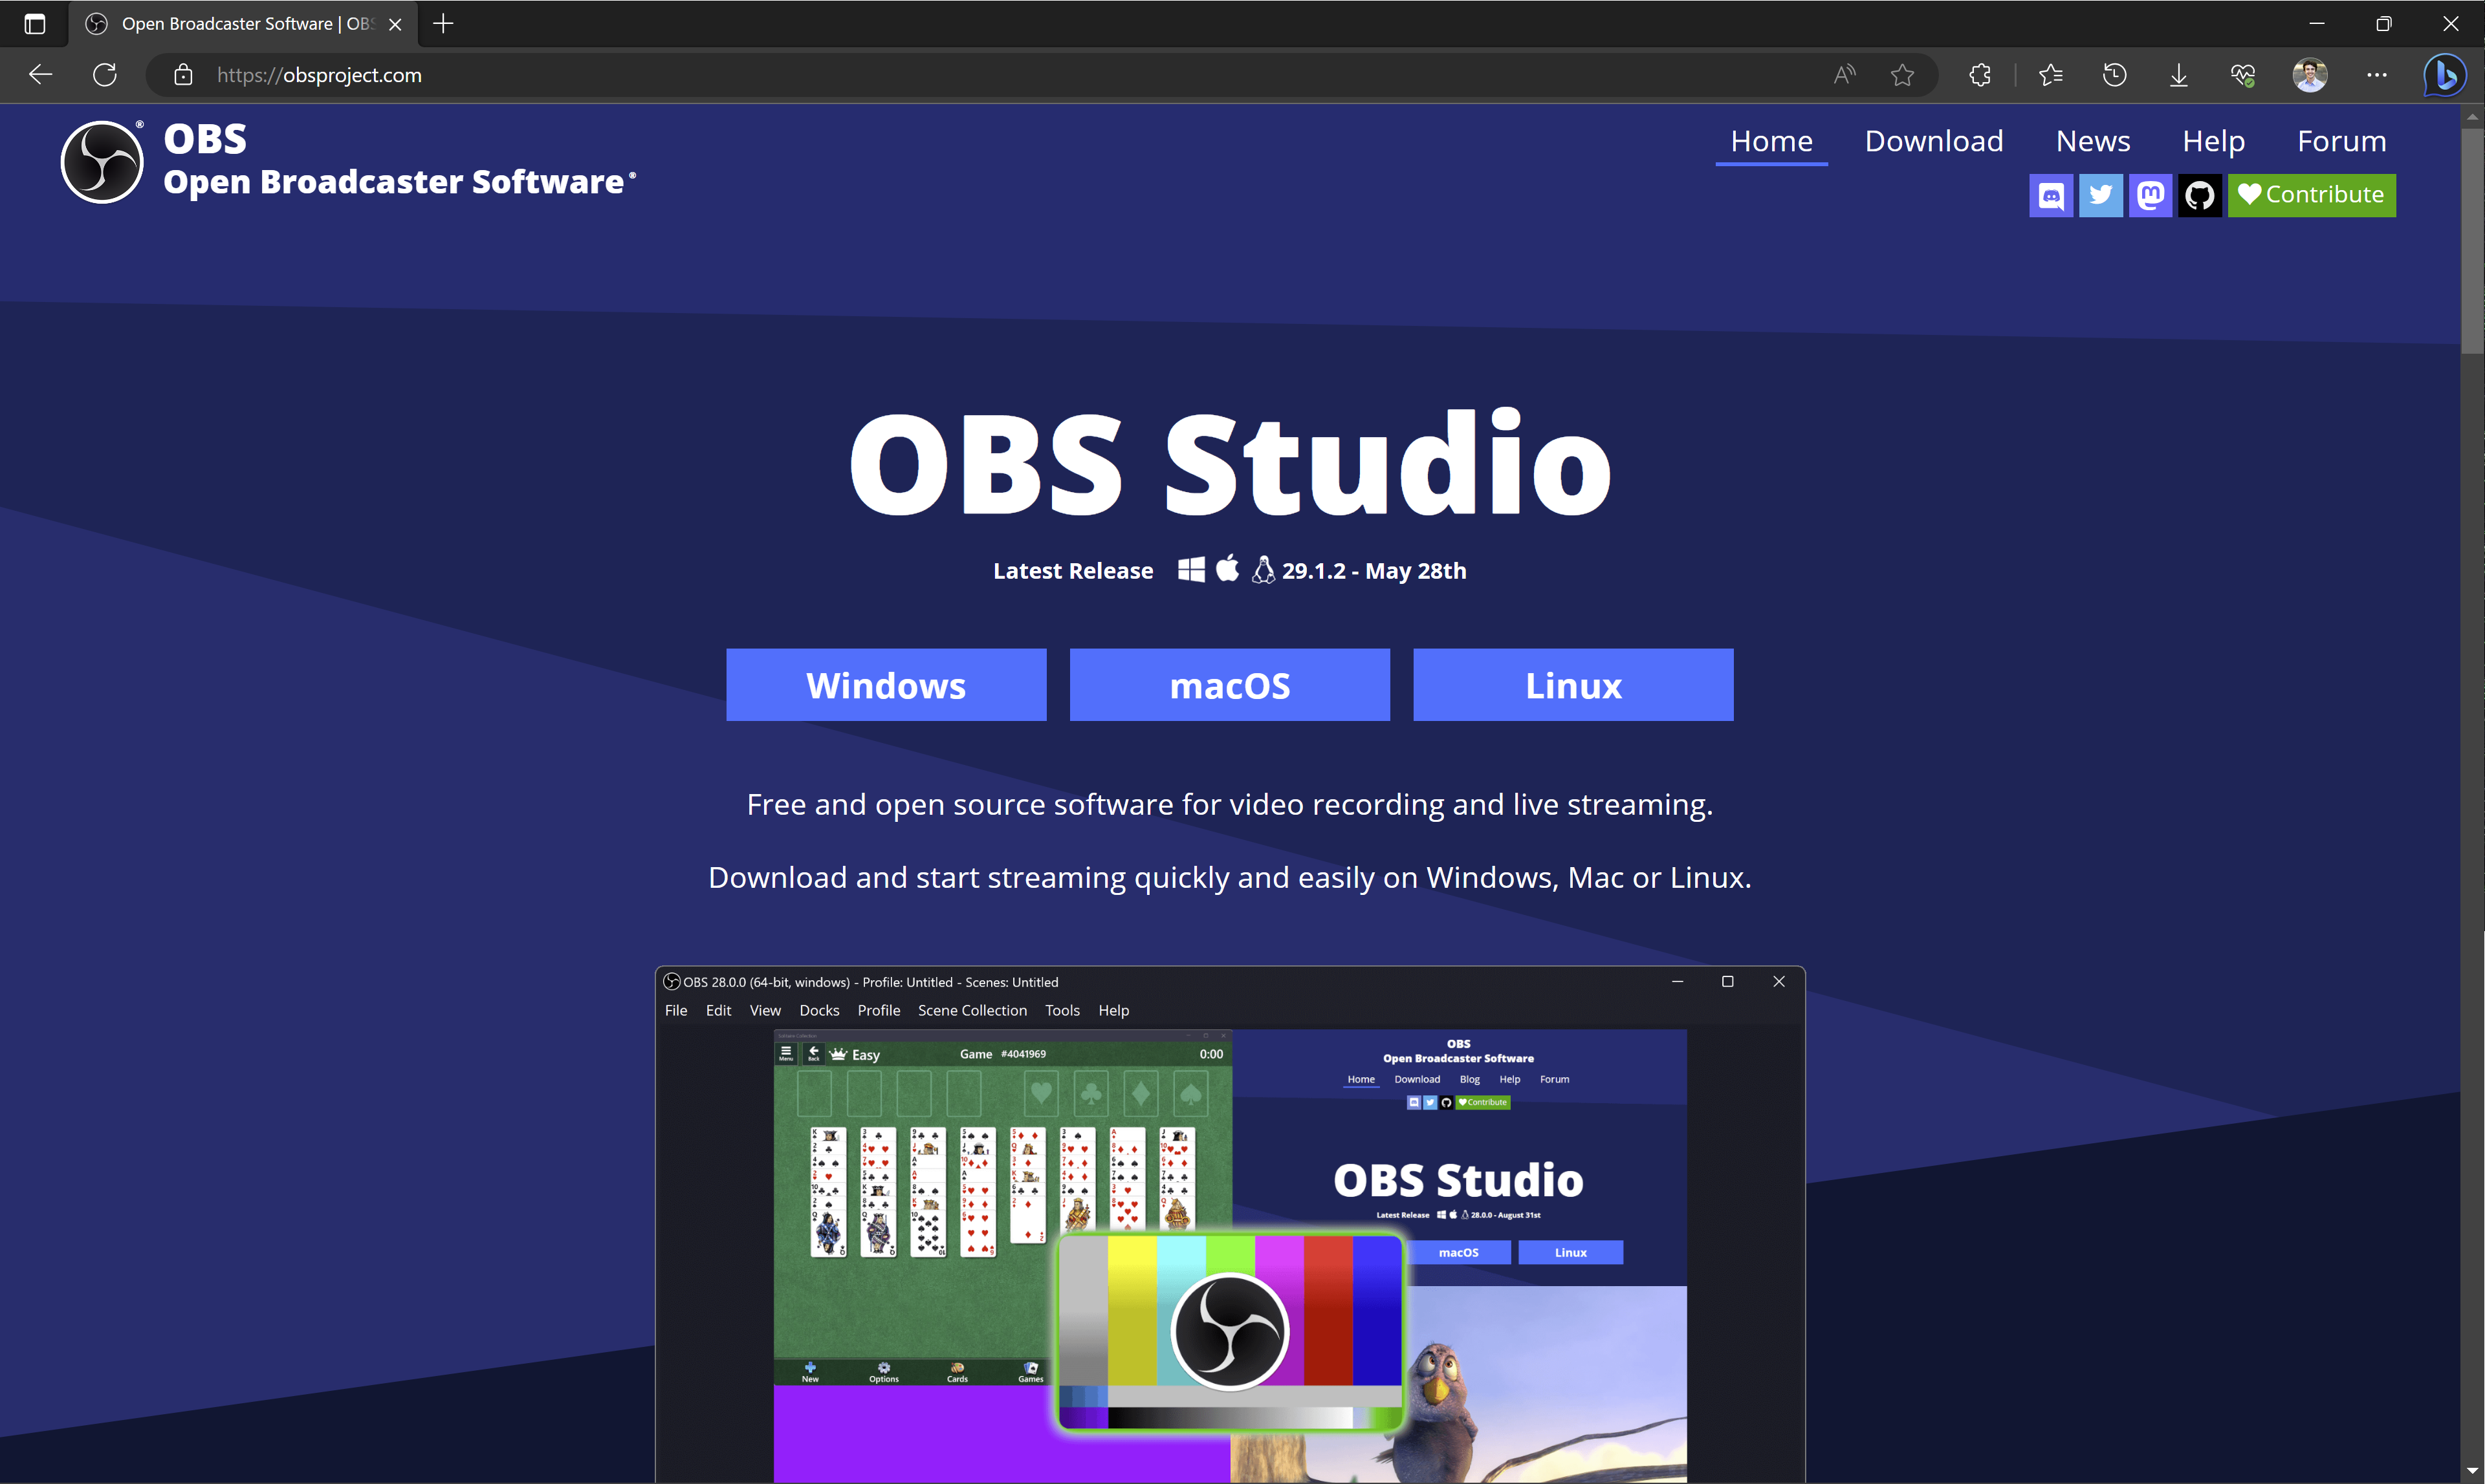Click the Mastodon icon in the navigation
The image size is (2485, 1484).
pyautogui.click(x=2150, y=195)
